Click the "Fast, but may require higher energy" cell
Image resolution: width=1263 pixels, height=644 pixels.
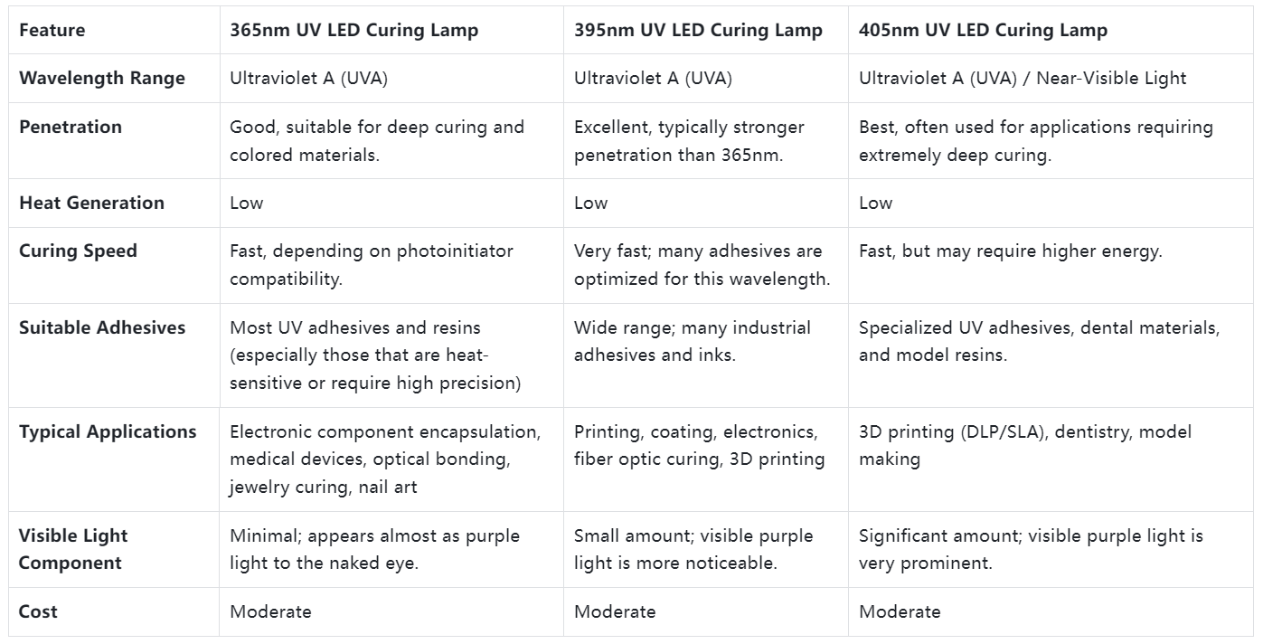[1010, 252]
